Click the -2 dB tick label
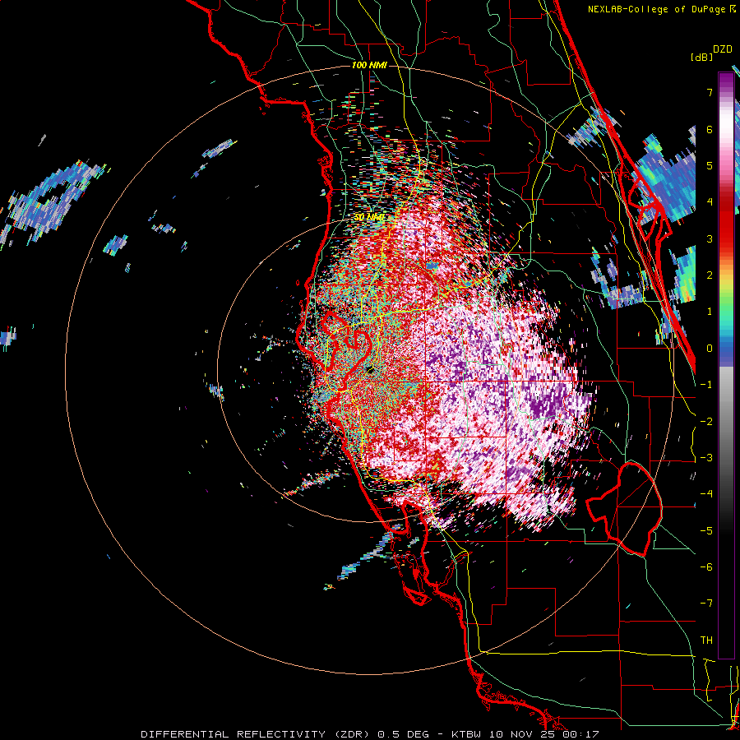This screenshot has width=740, height=740. [x=706, y=422]
